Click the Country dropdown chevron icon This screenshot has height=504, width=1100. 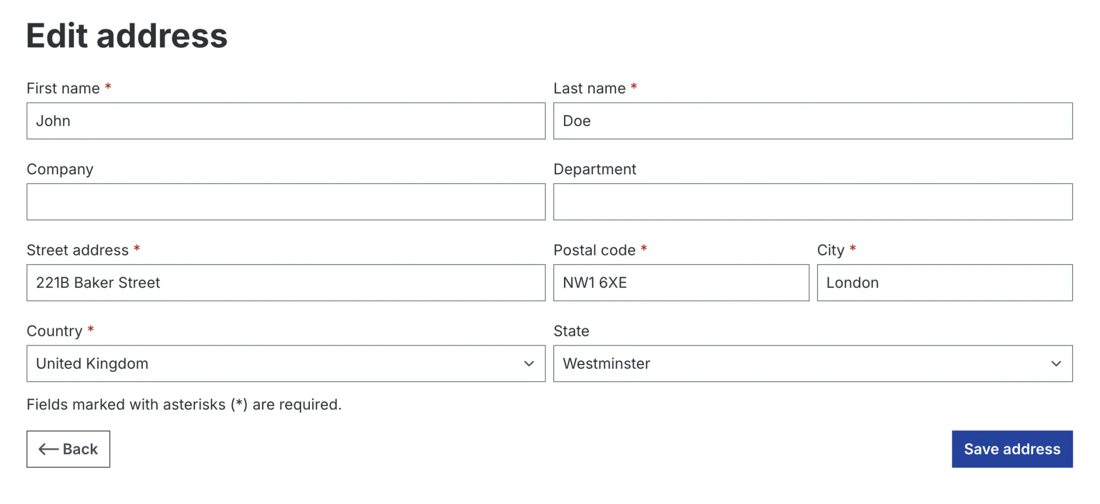(x=529, y=364)
